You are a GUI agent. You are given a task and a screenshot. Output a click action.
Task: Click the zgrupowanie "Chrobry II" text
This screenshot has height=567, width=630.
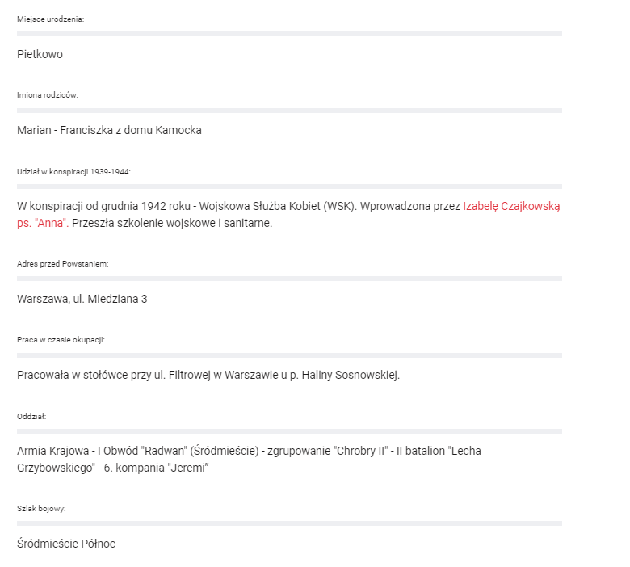pyautogui.click(x=327, y=451)
